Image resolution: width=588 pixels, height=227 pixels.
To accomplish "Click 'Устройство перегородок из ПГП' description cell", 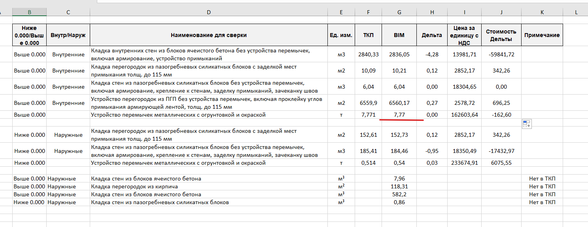I will pos(209,103).
